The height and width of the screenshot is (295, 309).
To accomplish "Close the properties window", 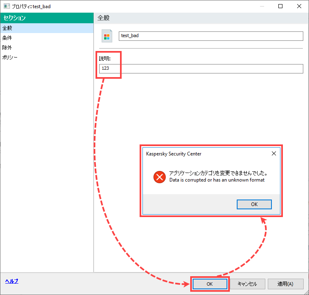I will point(299,6).
